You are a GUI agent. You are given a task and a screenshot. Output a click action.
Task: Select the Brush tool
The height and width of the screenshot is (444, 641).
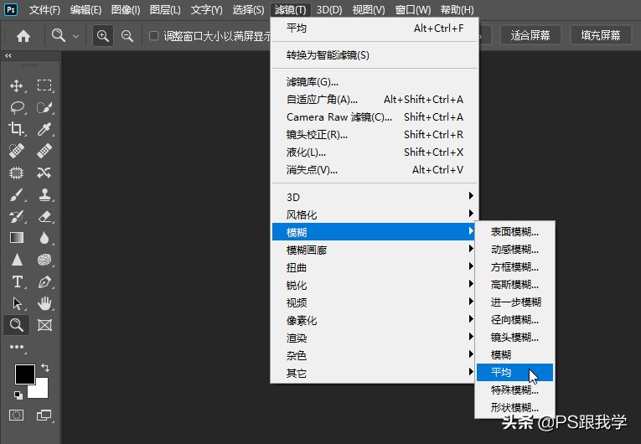point(17,195)
